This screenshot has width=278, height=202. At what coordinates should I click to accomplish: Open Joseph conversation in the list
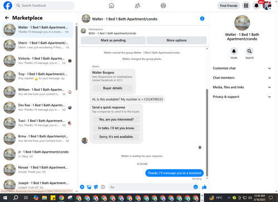pyautogui.click(x=37, y=185)
